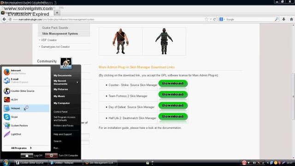Click the search magnifier icon
The image size is (295, 166).
point(277,19)
